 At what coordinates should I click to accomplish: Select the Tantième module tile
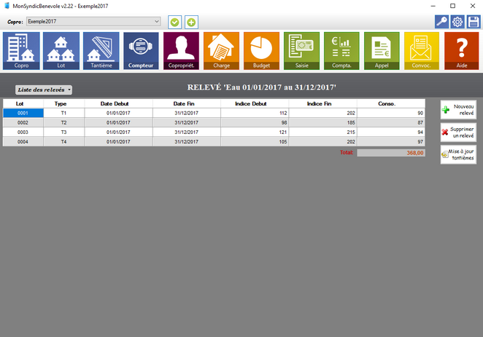click(101, 51)
